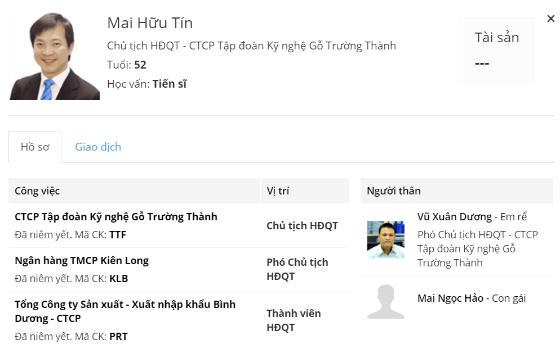Click the Công việc column header

point(37,191)
